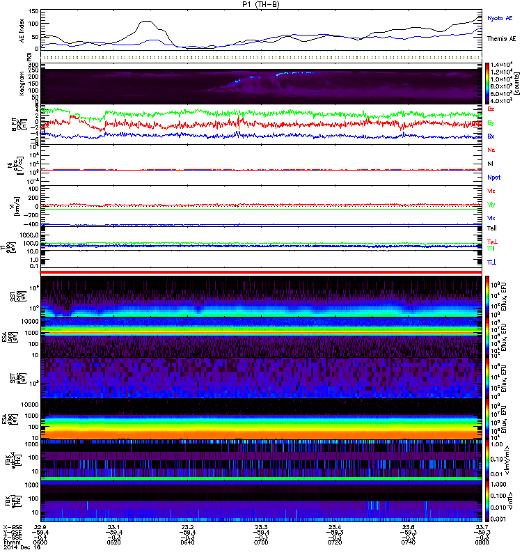This screenshot has width=522, height=557.
Task: Click the ESA electrons spectrogram panel
Action: pos(262,419)
